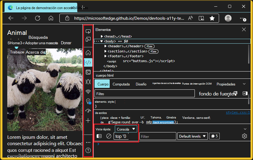Open the Consola quick view dropdown
This screenshot has height=160, width=253.
[126, 129]
